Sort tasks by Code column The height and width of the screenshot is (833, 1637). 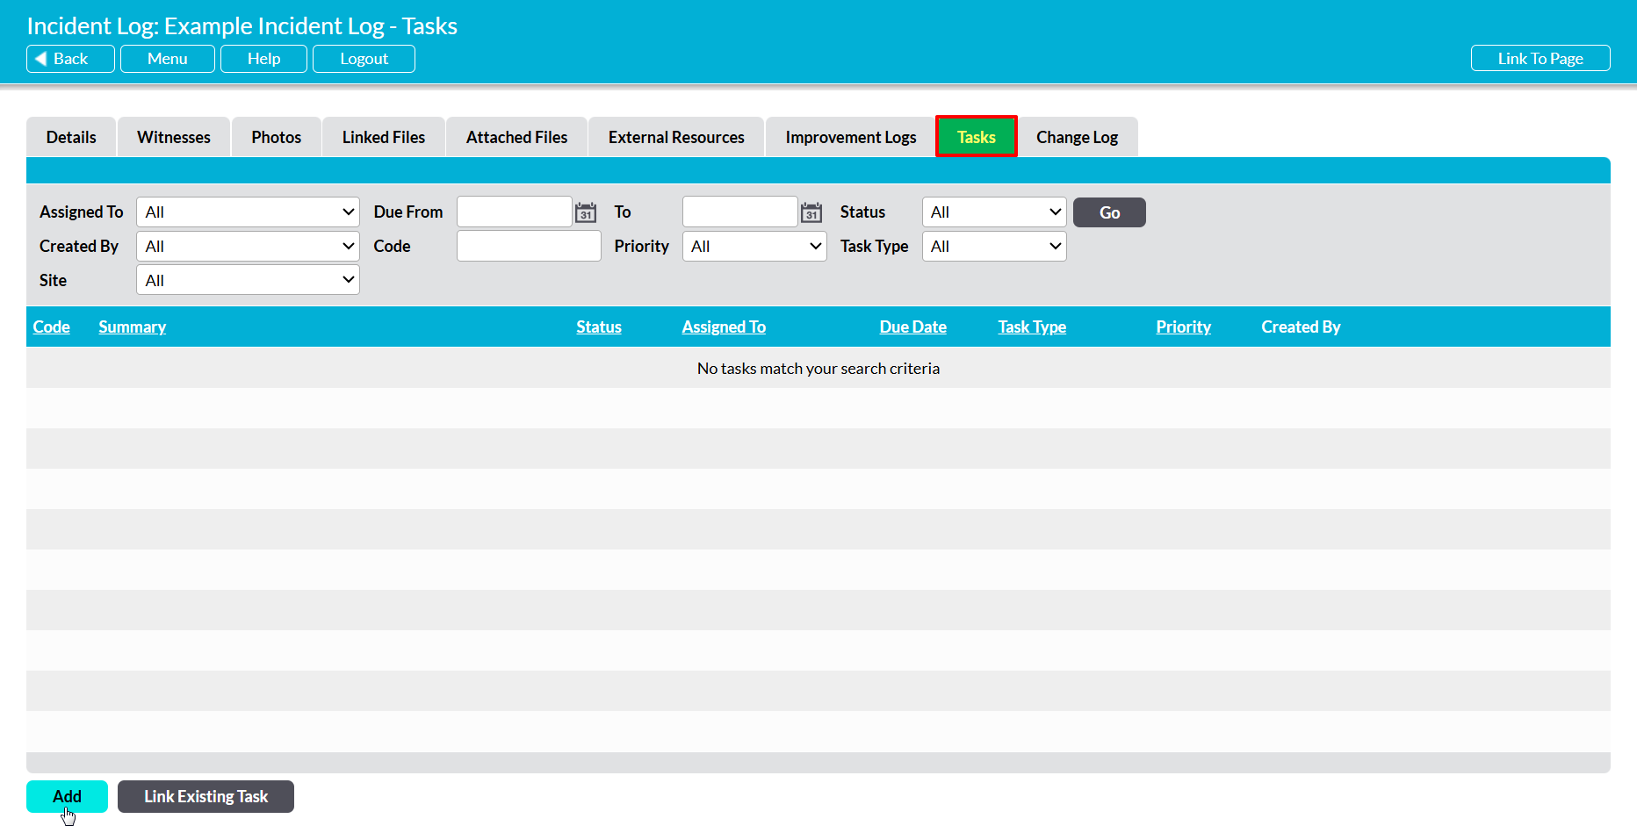(52, 327)
